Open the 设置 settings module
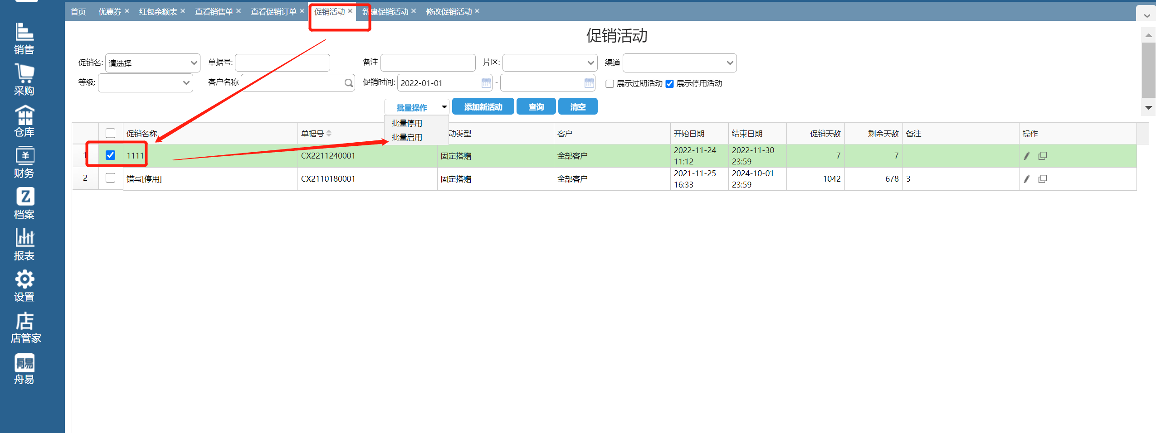This screenshot has height=433, width=1156. [x=24, y=286]
